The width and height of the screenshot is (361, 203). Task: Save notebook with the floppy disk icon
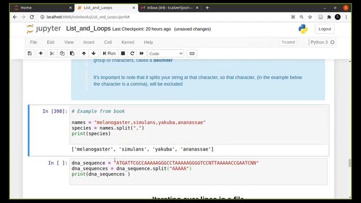click(30, 54)
